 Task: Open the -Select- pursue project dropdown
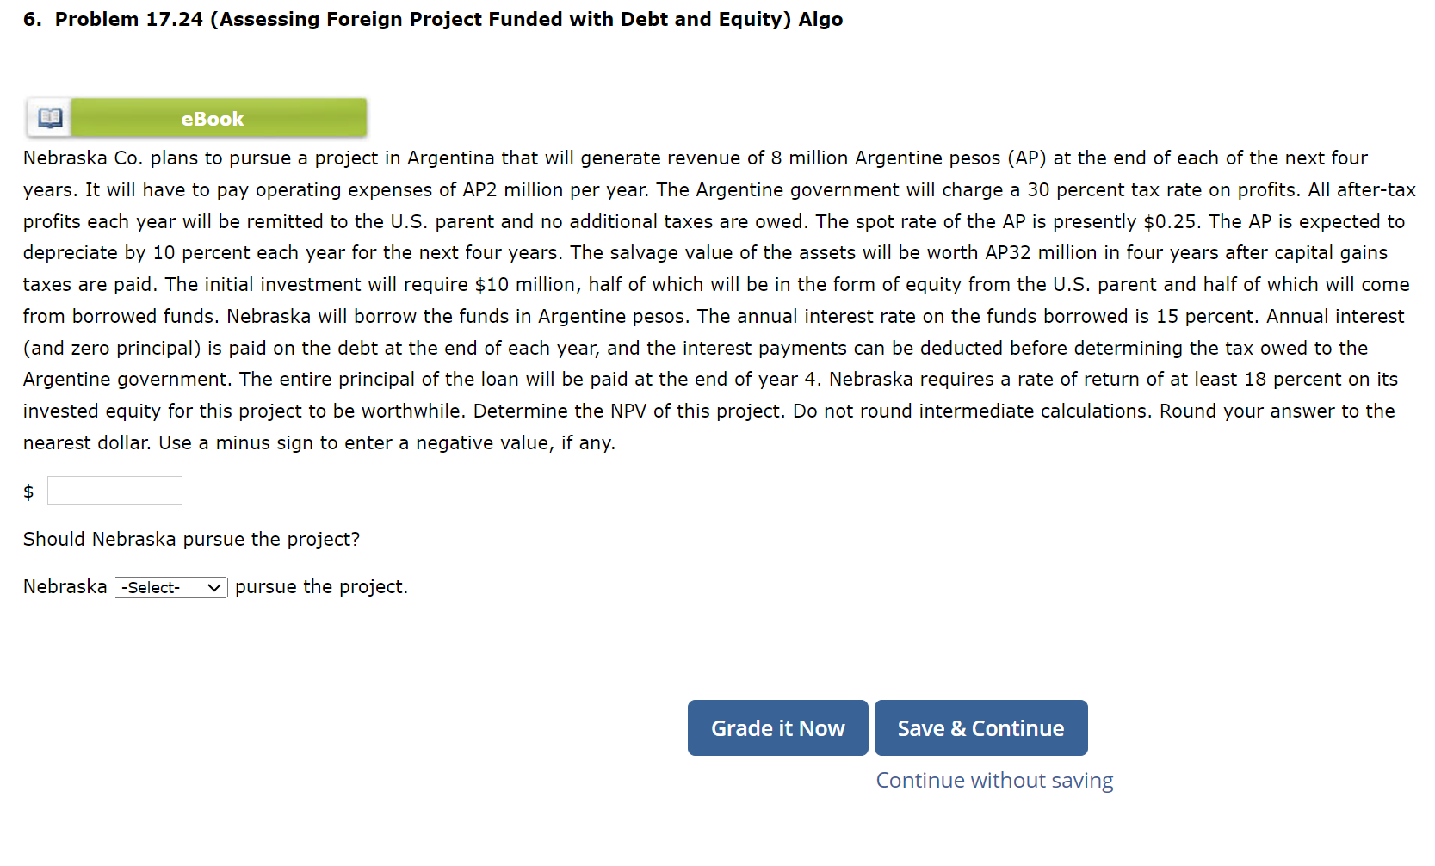[170, 587]
